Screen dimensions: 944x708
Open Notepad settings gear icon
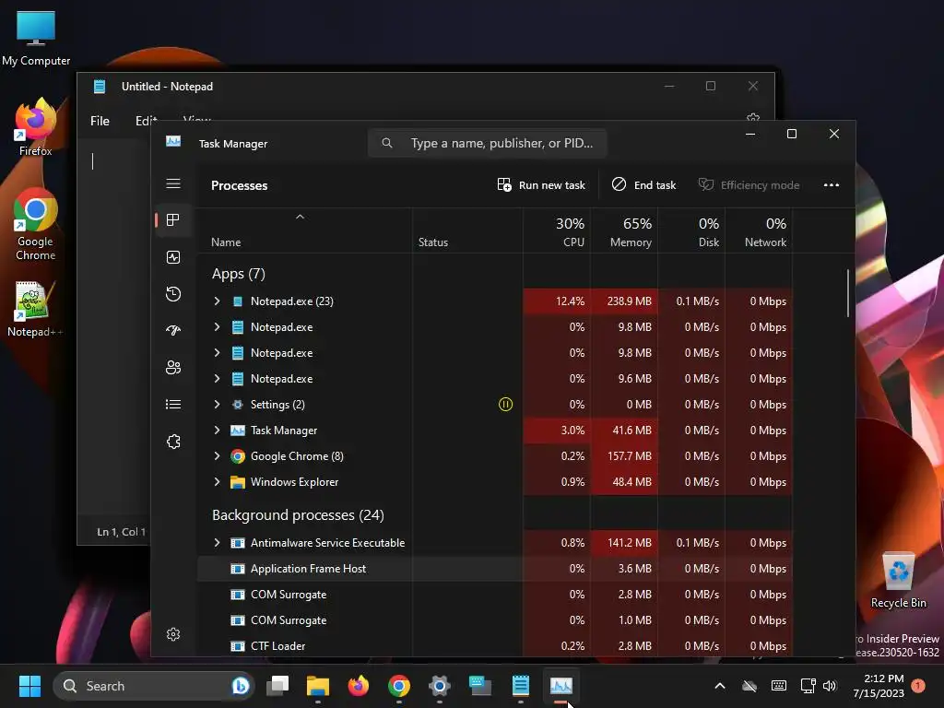tap(753, 117)
